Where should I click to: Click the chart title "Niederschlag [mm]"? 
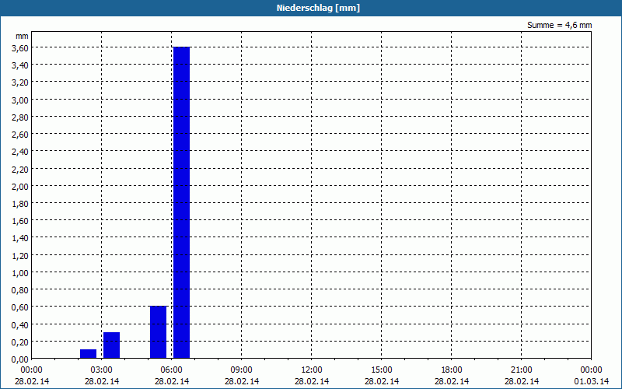click(x=318, y=8)
